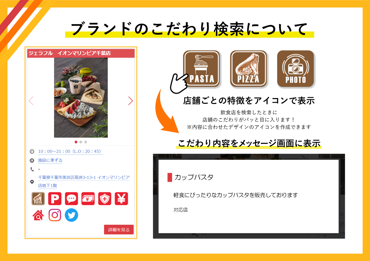
Task: Select the first red carousel dot
Action: pyautogui.click(x=76, y=142)
